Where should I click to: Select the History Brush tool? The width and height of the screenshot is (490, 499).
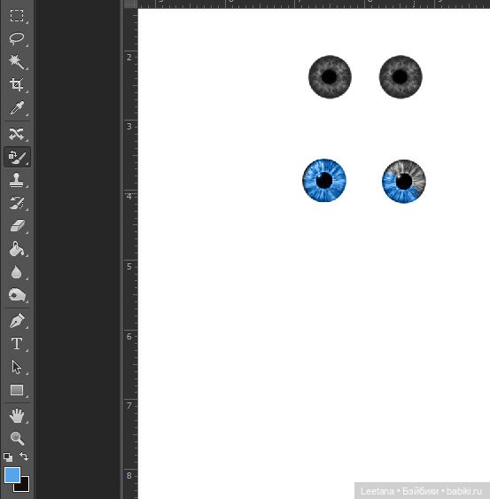tap(17, 203)
